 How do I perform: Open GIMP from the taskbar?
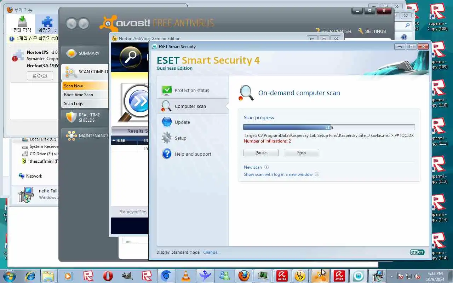tap(127, 276)
